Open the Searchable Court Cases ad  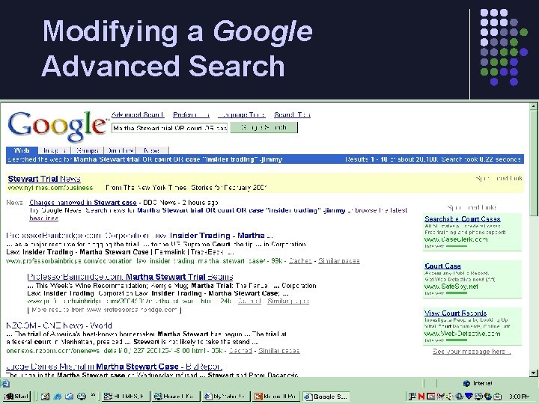(x=463, y=218)
